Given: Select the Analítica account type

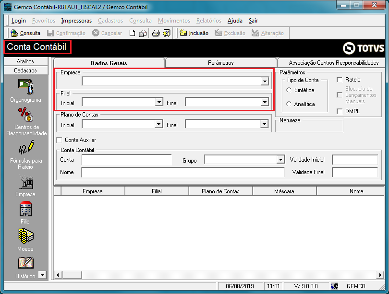Looking at the screenshot, I should pos(289,104).
